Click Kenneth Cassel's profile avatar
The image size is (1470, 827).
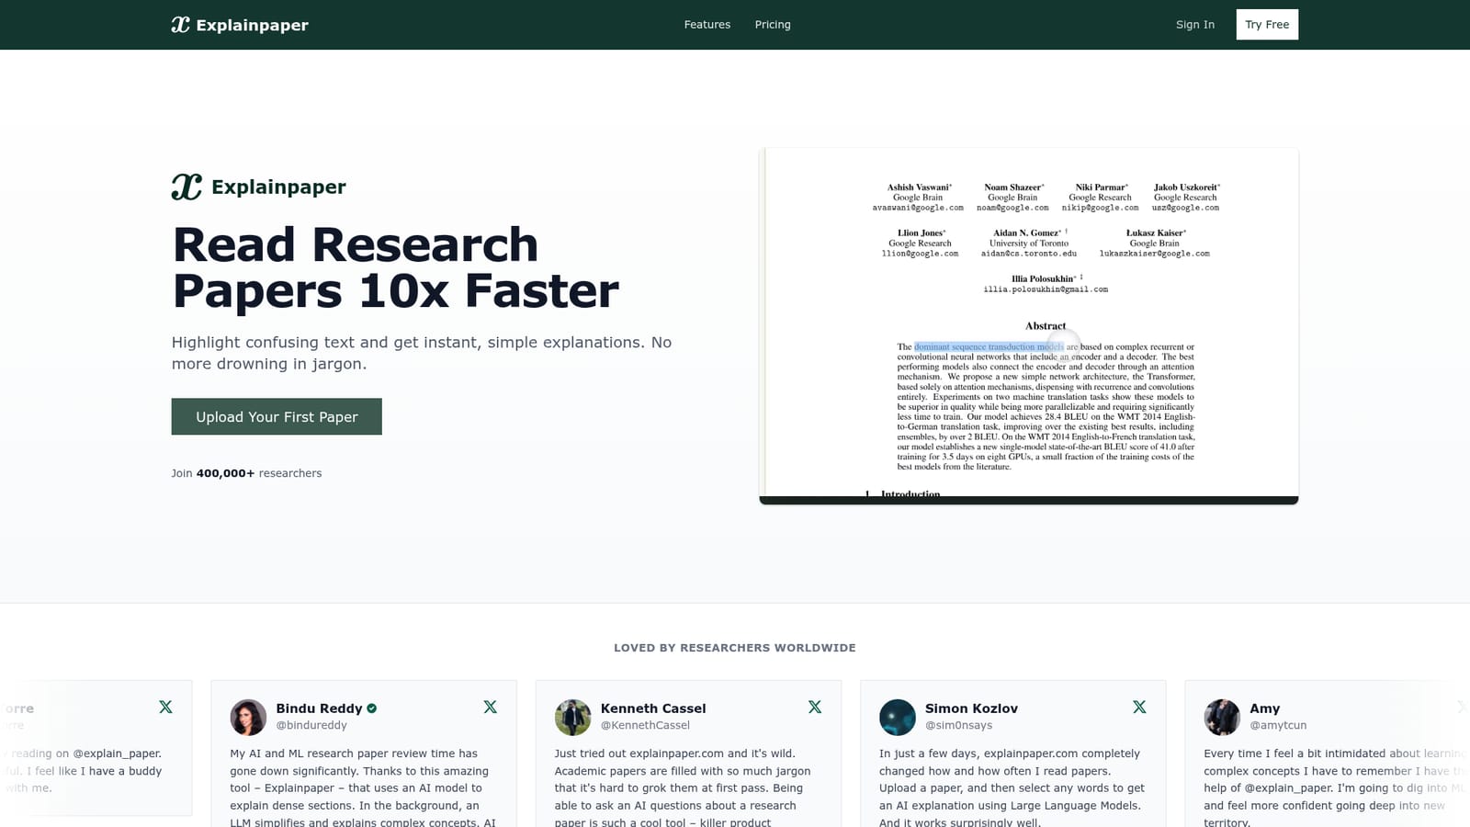pos(572,718)
